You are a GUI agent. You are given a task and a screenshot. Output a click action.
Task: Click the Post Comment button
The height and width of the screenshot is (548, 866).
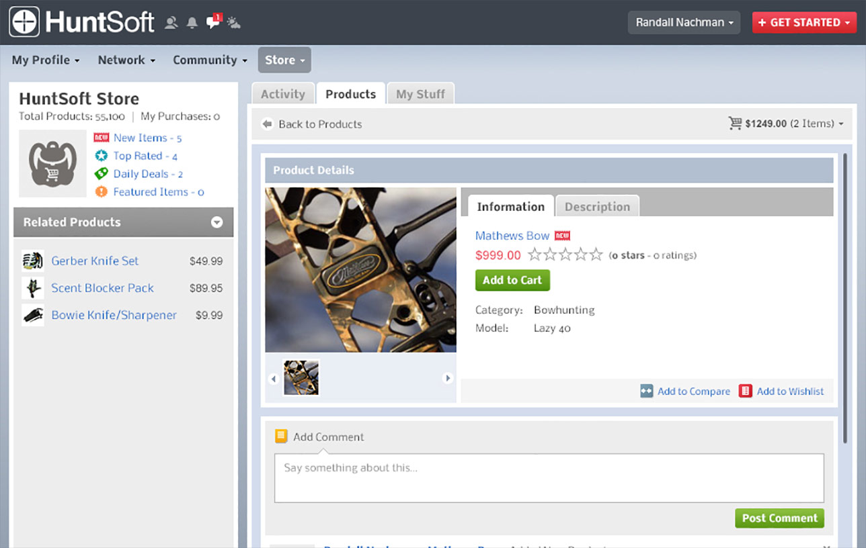(x=779, y=518)
